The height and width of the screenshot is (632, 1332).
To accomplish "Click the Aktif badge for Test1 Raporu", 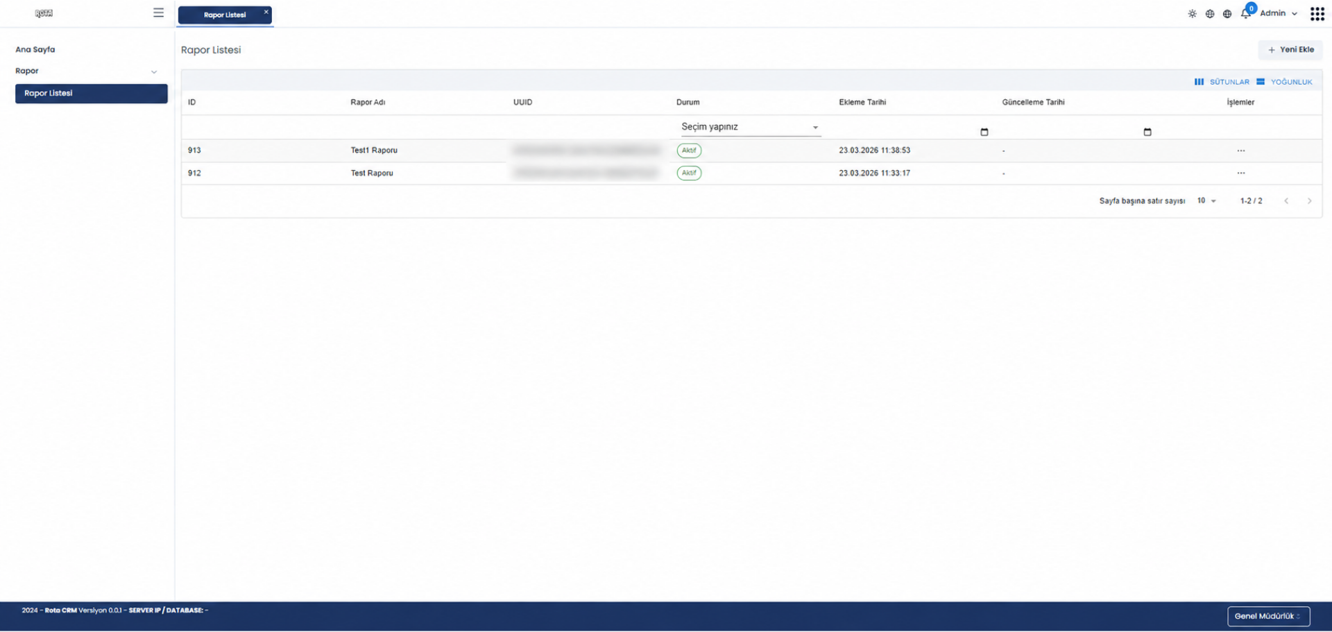I will click(x=689, y=150).
